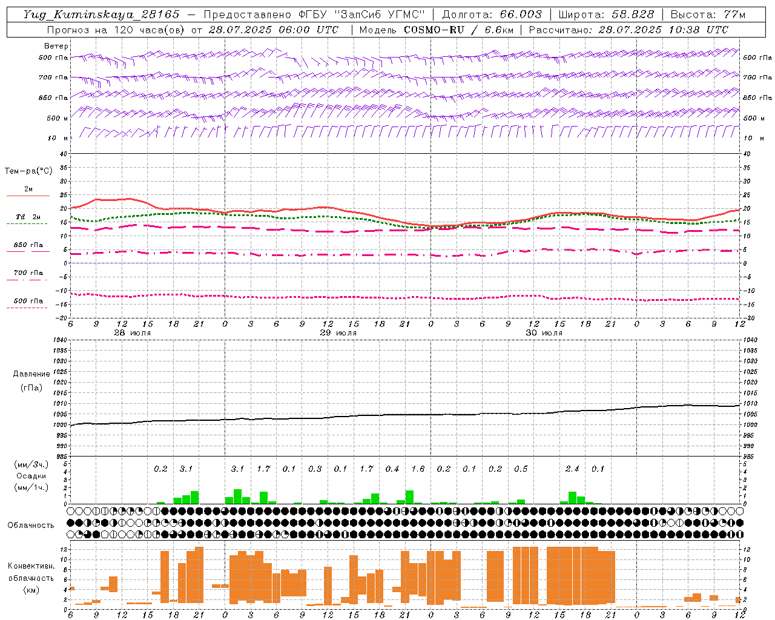This screenshot has height=620, width=775.
Task: Click the dotted 500 гПа legend line sample
Action: pos(27,308)
